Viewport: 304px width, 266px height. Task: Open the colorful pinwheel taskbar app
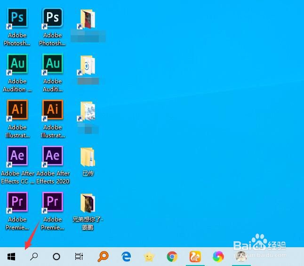[x=218, y=257]
